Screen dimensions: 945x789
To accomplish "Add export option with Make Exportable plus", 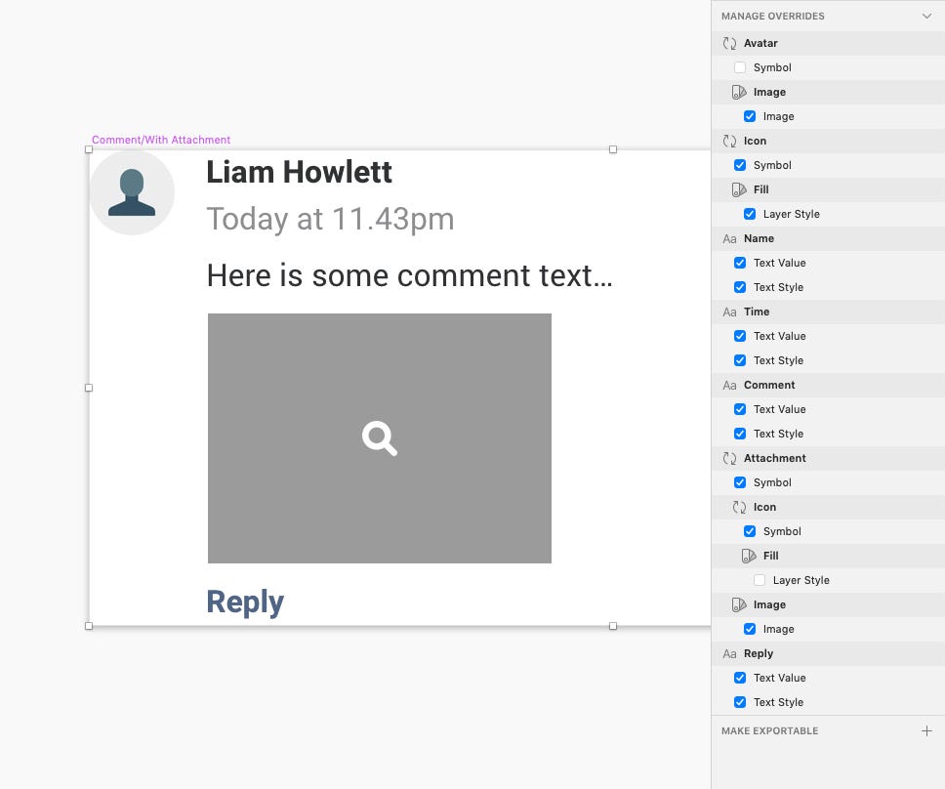I will 926,731.
